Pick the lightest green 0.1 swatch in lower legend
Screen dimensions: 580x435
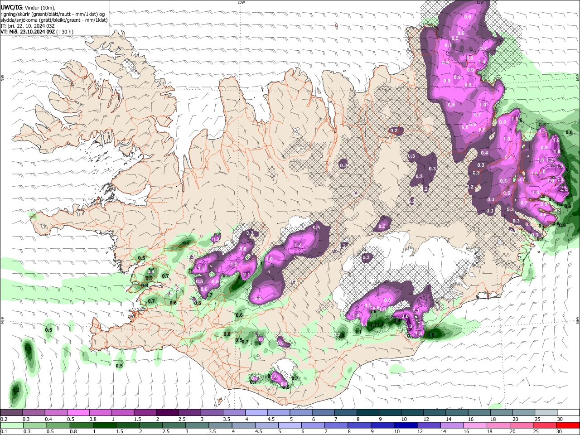(x=12, y=425)
